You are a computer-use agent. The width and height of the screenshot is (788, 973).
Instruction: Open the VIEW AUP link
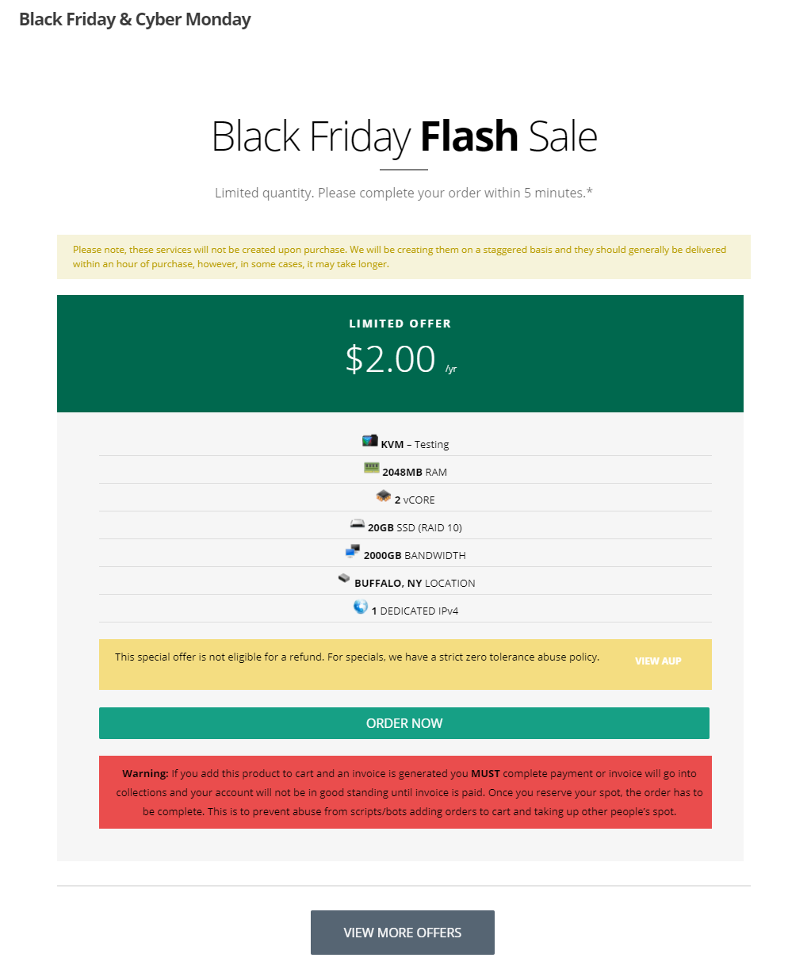[658, 661]
